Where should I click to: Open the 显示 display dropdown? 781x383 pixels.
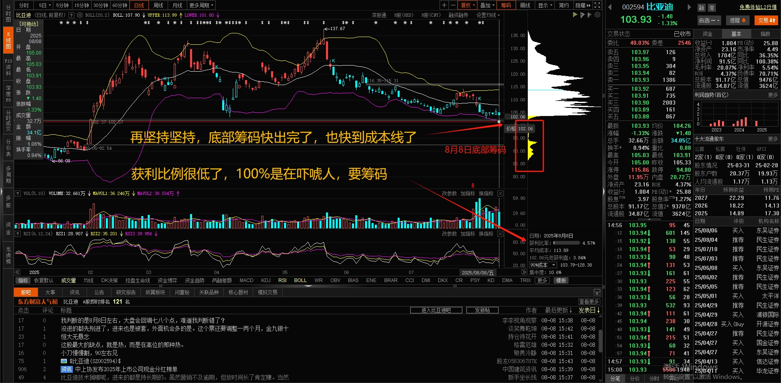coord(545,5)
